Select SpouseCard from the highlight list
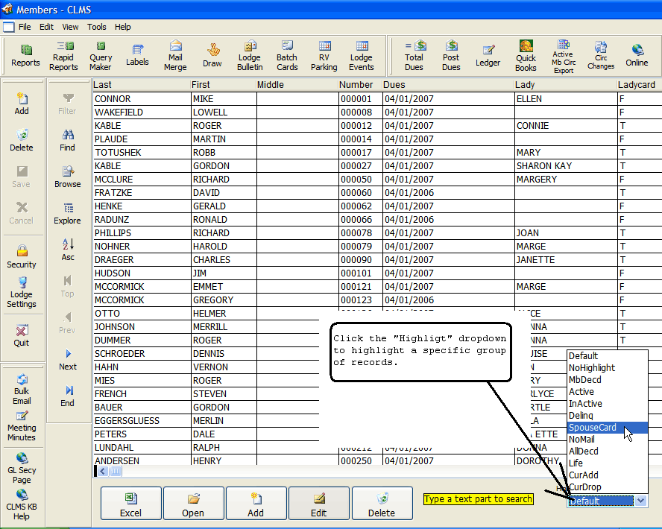662x529 pixels. pos(593,428)
